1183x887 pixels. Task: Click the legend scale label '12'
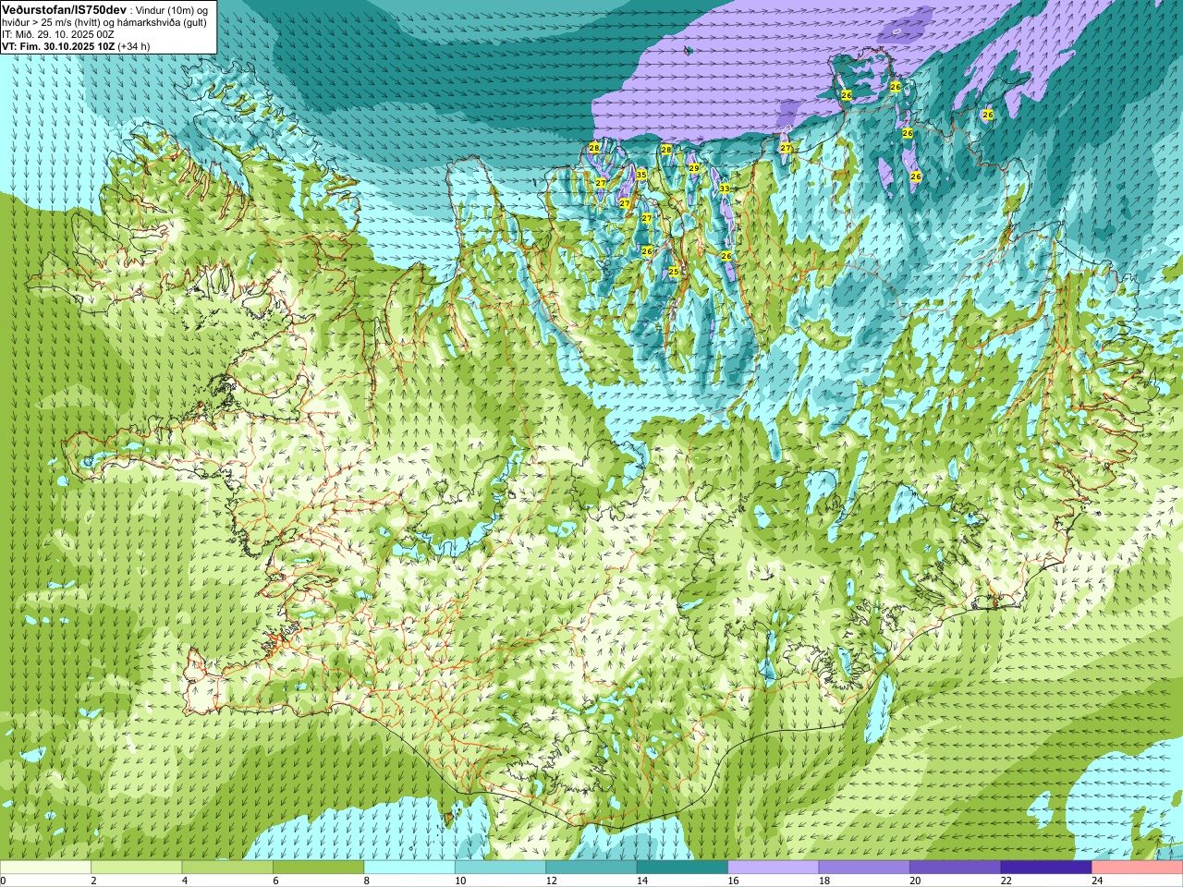click(551, 881)
